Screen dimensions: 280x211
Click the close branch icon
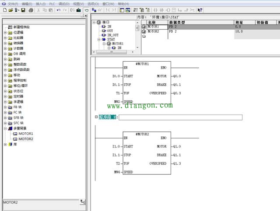[186, 10]
